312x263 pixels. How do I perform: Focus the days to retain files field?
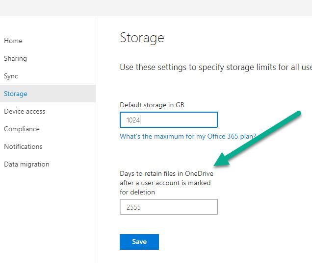pos(168,207)
